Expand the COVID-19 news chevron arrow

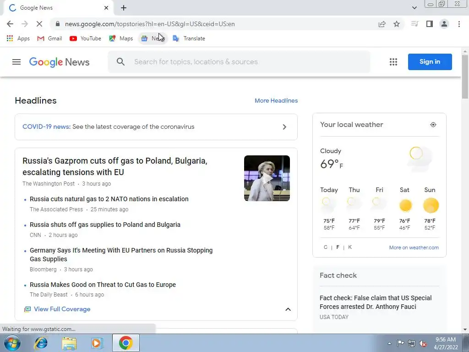pos(284,127)
